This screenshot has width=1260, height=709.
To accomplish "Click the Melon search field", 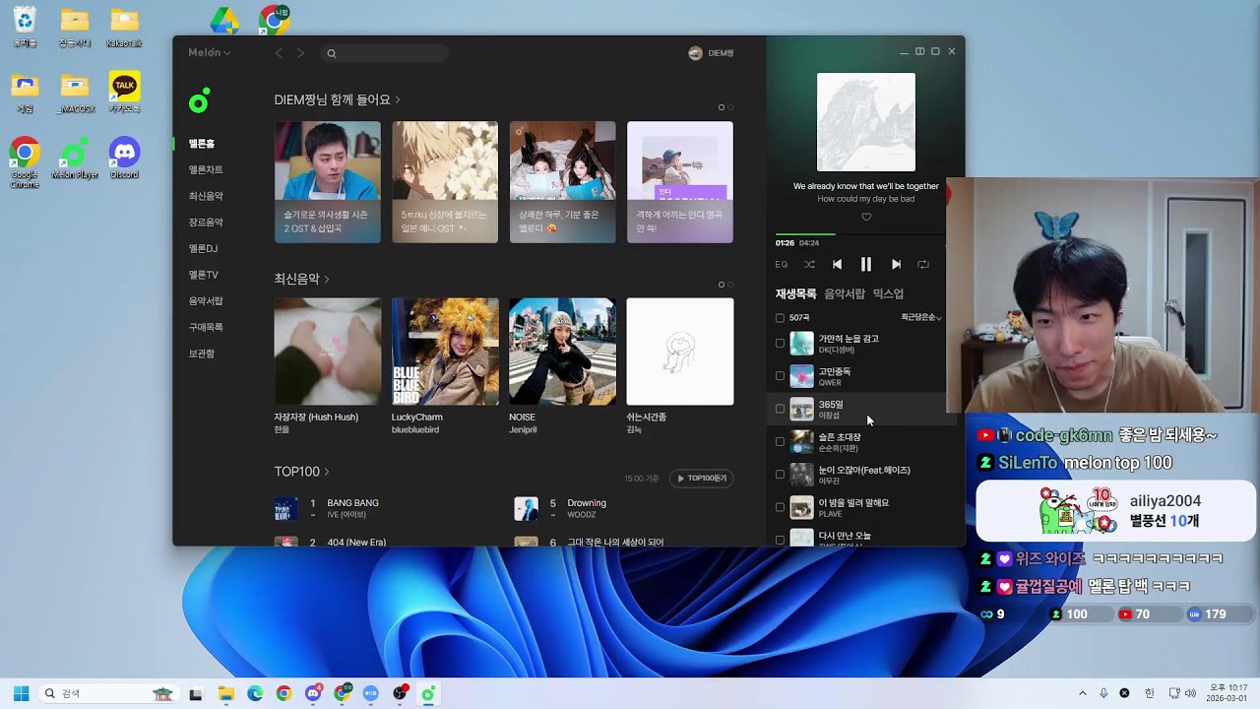I will [x=386, y=53].
